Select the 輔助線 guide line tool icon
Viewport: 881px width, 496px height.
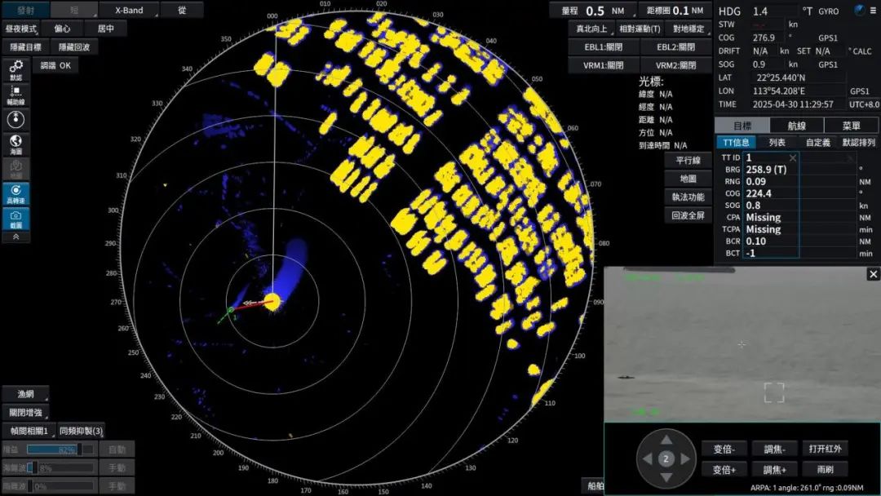tap(15, 95)
